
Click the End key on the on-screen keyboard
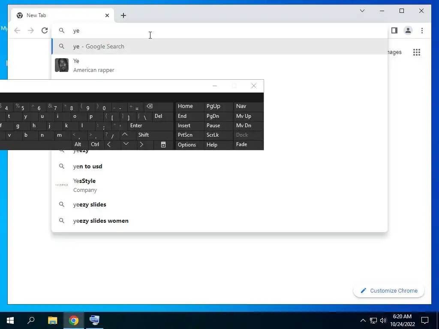189,116
